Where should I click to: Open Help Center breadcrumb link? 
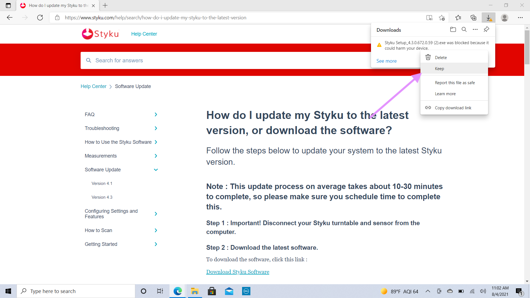[x=93, y=86]
